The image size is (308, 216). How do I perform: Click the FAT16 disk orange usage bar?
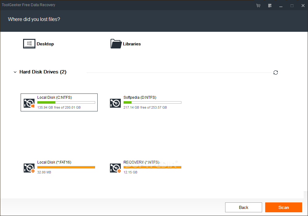[x=66, y=168]
